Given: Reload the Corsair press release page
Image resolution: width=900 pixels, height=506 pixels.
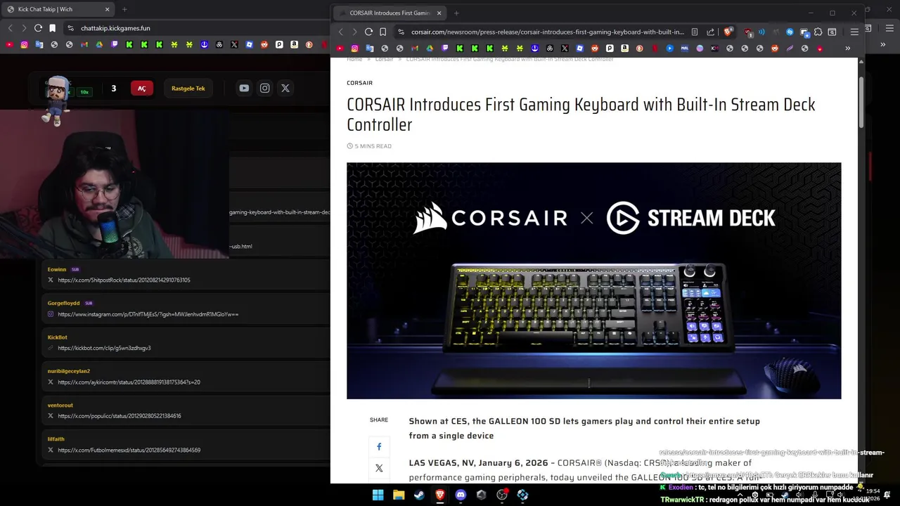Looking at the screenshot, I should [x=368, y=32].
